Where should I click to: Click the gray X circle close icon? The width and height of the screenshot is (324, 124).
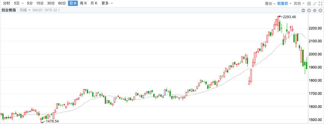320,10
